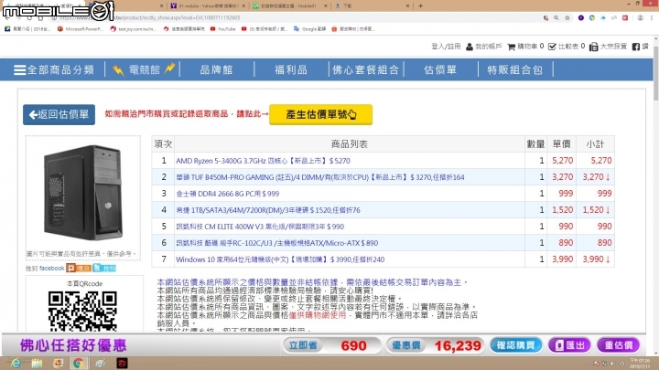Click the 我的帳戶 person icon

tap(470, 47)
